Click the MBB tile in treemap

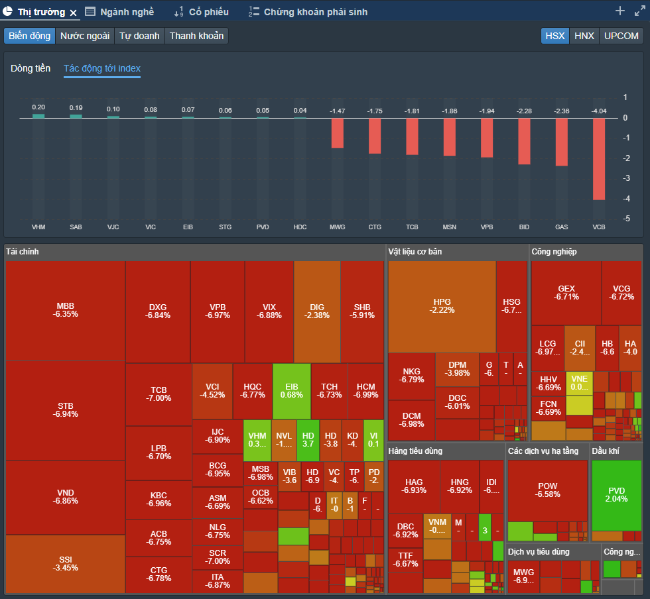66,310
